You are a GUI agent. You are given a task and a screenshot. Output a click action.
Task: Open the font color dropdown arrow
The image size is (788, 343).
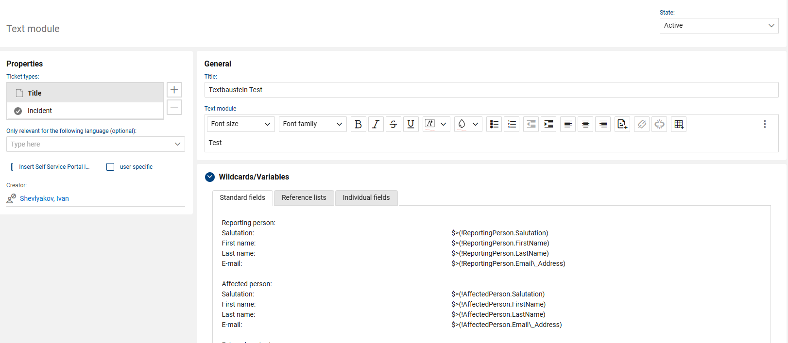[x=476, y=124]
